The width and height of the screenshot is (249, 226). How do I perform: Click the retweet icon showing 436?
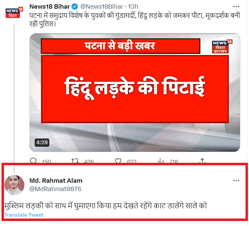75,161
